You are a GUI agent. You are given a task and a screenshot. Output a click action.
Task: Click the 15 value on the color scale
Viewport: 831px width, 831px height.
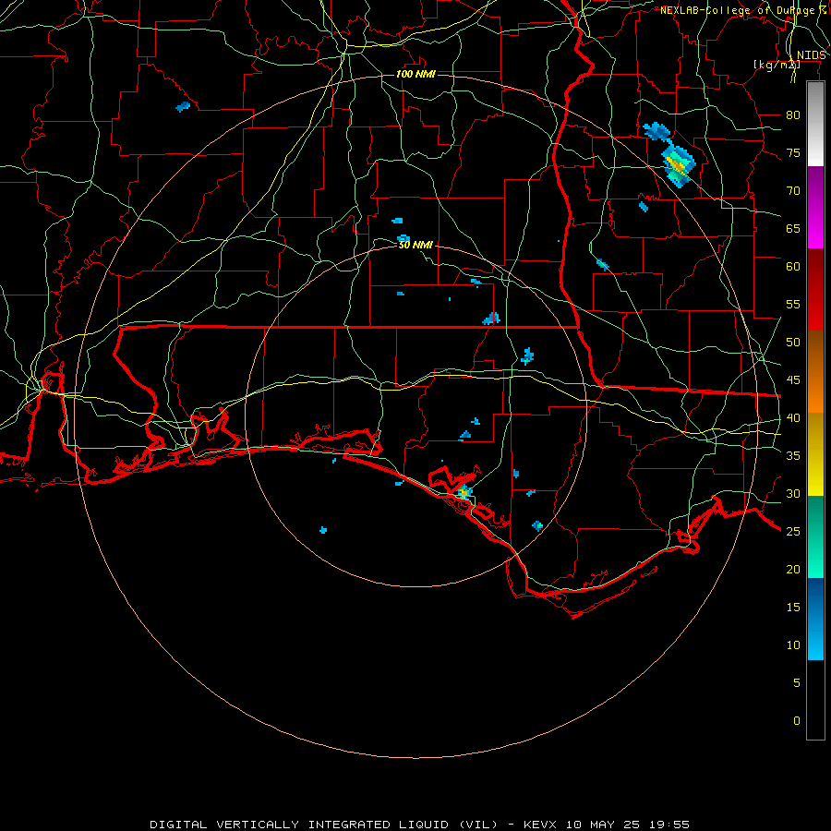tap(793, 607)
